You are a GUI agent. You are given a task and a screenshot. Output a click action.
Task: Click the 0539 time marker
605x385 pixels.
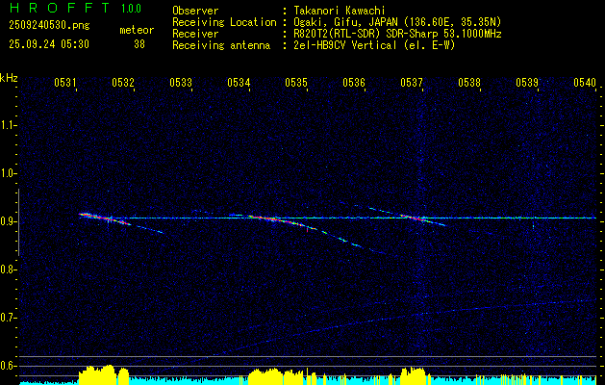tap(527, 83)
